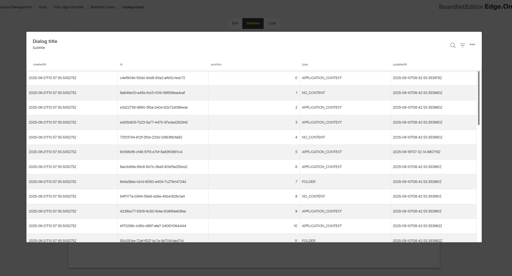The width and height of the screenshot is (512, 276).
Task: Sort by createdAt column header
Action: (x=39, y=64)
